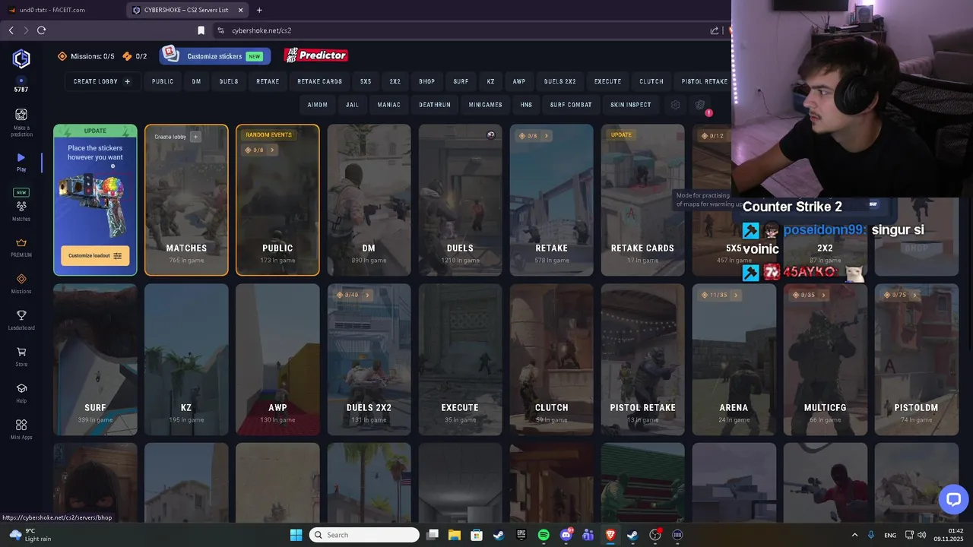Open the PISTOL RETAKE mode card
The height and width of the screenshot is (547, 973).
tap(642, 359)
